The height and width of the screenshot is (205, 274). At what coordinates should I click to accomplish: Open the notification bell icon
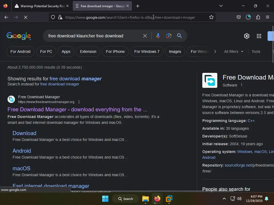point(267,199)
